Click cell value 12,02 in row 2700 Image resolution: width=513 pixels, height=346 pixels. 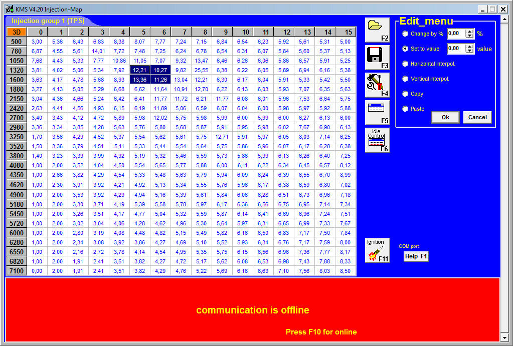(160, 118)
